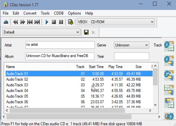The height and width of the screenshot is (126, 176).
Task: Open the Options menu
Action: pyautogui.click(x=74, y=13)
